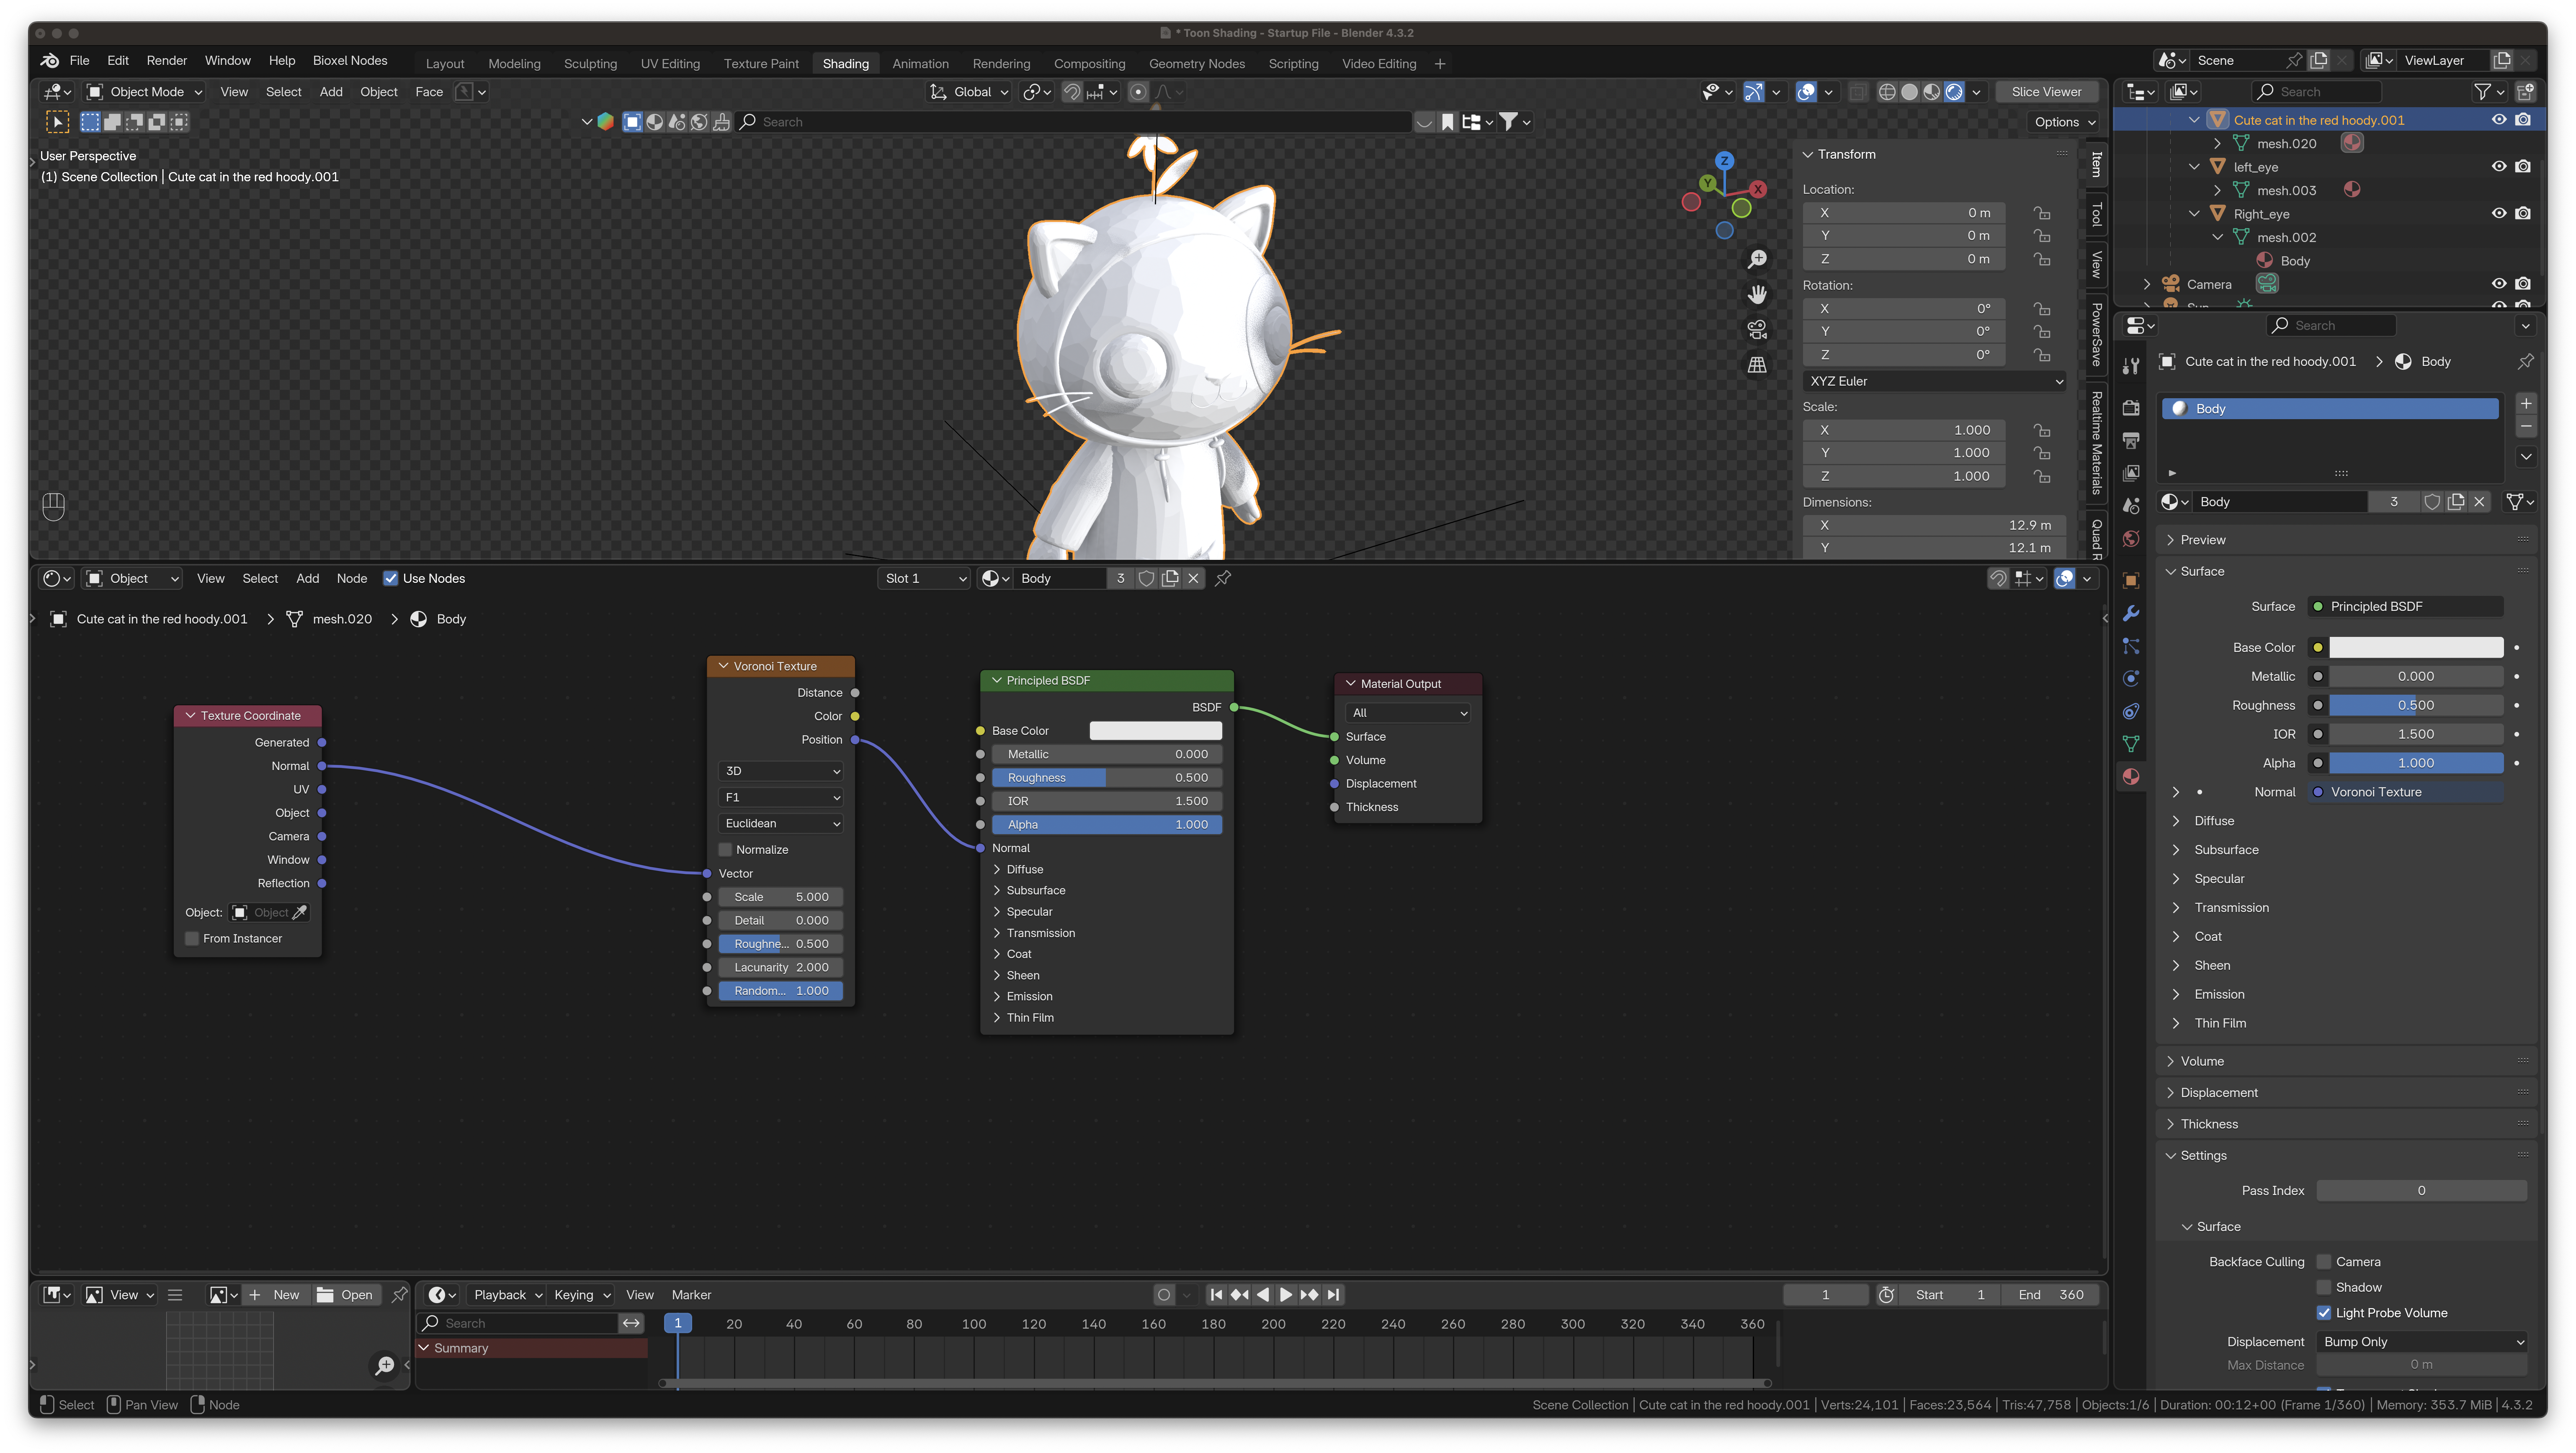Open the Bump Only displacement dropdown
The width and height of the screenshot is (2576, 1453).
pos(2421,1342)
